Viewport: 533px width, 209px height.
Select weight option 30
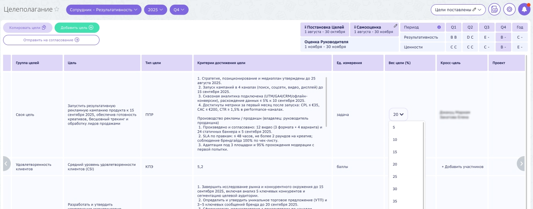[406, 189]
